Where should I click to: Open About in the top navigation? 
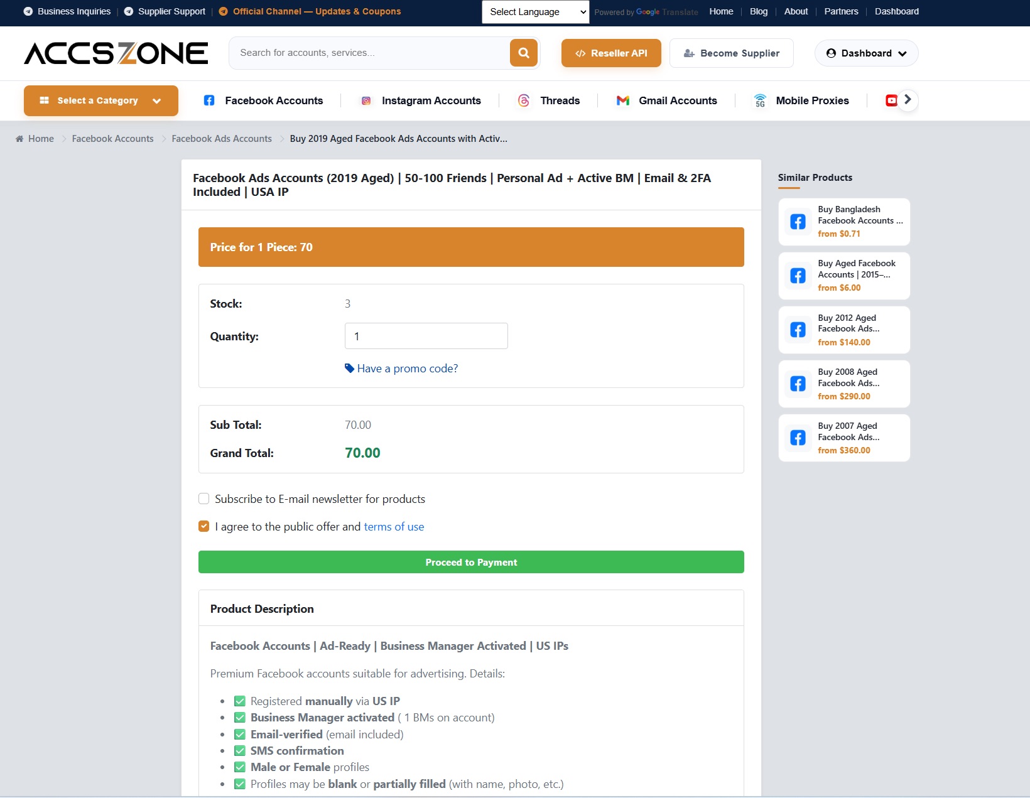pyautogui.click(x=796, y=11)
